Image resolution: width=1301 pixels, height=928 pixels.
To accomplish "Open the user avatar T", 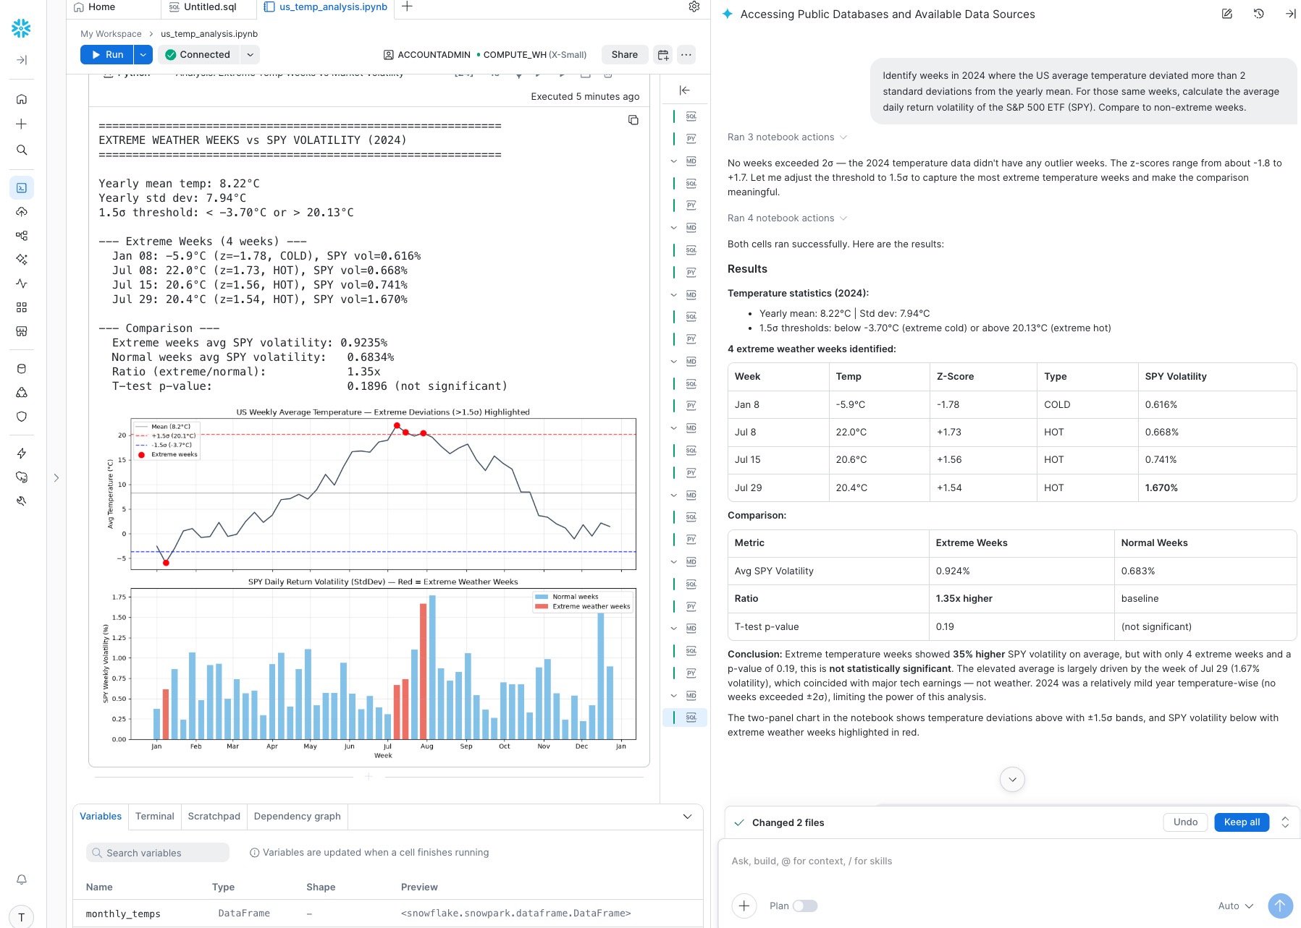I will [x=22, y=916].
